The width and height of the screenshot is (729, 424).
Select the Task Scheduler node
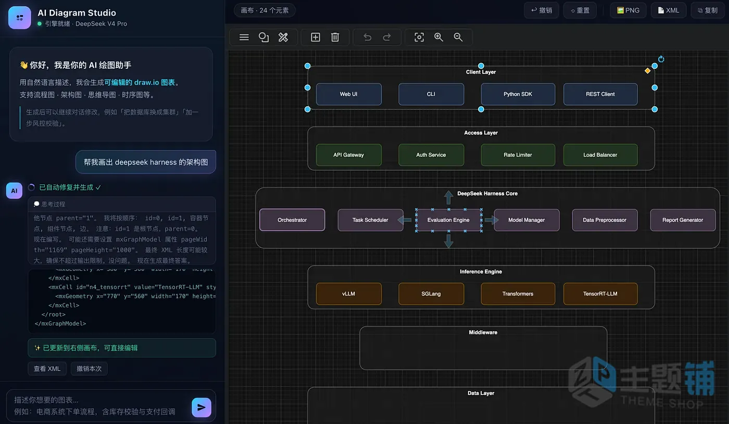370,220
